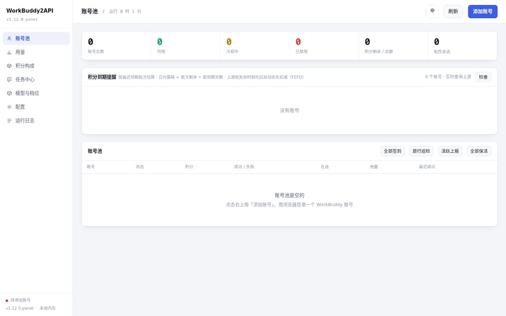
Task: Click 检查 in the 积分到期提醒 panel
Action: [483, 76]
